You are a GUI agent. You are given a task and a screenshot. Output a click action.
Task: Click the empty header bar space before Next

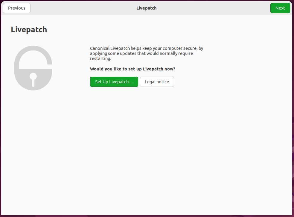(x=214, y=8)
